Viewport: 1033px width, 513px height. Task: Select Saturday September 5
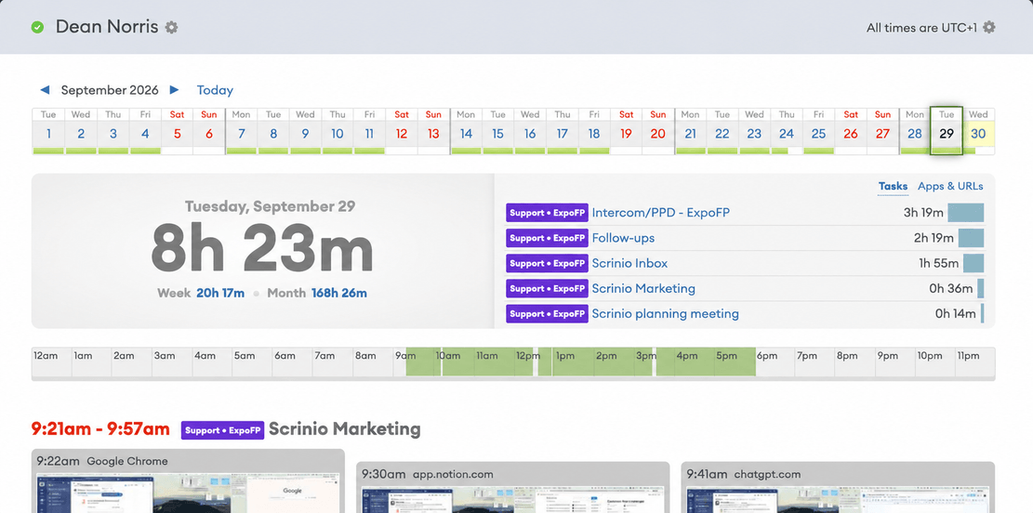tap(177, 131)
